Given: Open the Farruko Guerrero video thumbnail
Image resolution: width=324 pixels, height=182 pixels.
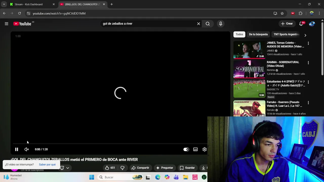Looking at the screenshot, I should (249, 108).
